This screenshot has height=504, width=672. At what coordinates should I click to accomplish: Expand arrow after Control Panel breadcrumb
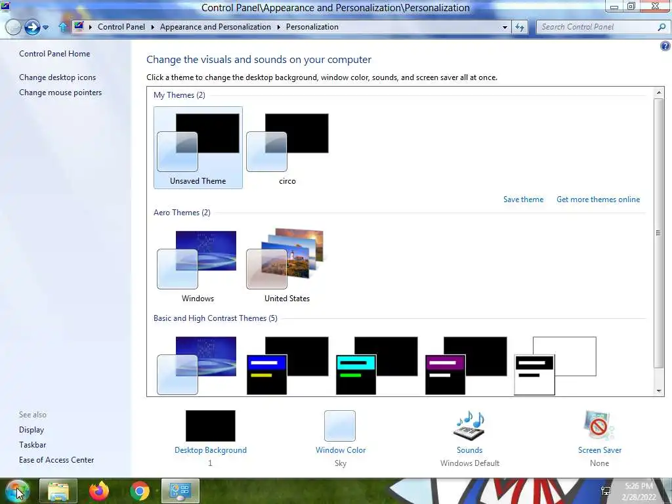coord(152,27)
